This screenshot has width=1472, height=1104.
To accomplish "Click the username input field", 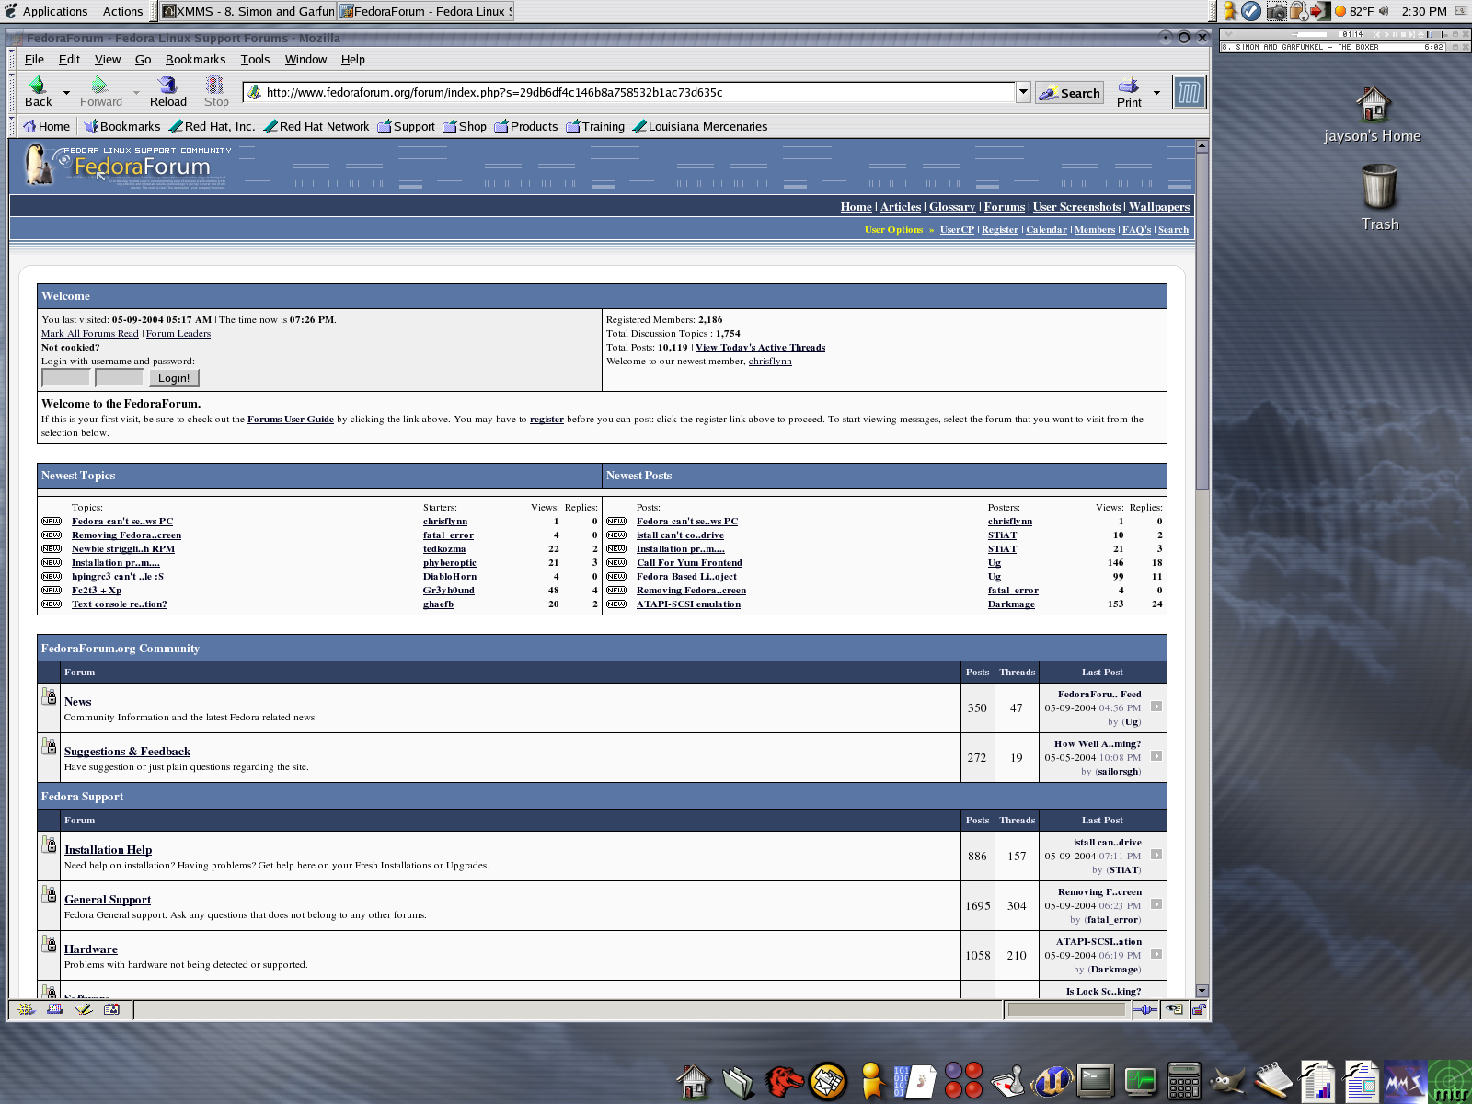I will tap(65, 377).
